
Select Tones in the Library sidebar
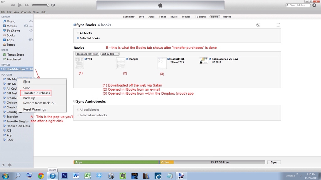click(x=11, y=45)
